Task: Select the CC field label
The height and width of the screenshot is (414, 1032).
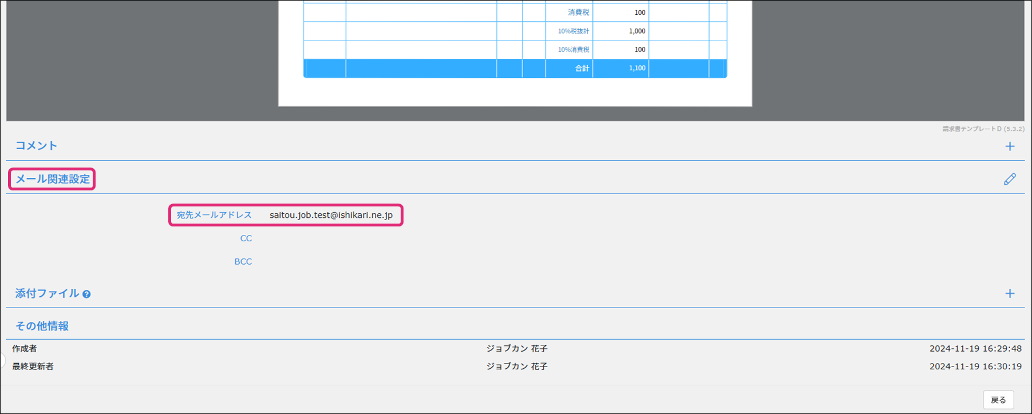Action: coord(246,238)
